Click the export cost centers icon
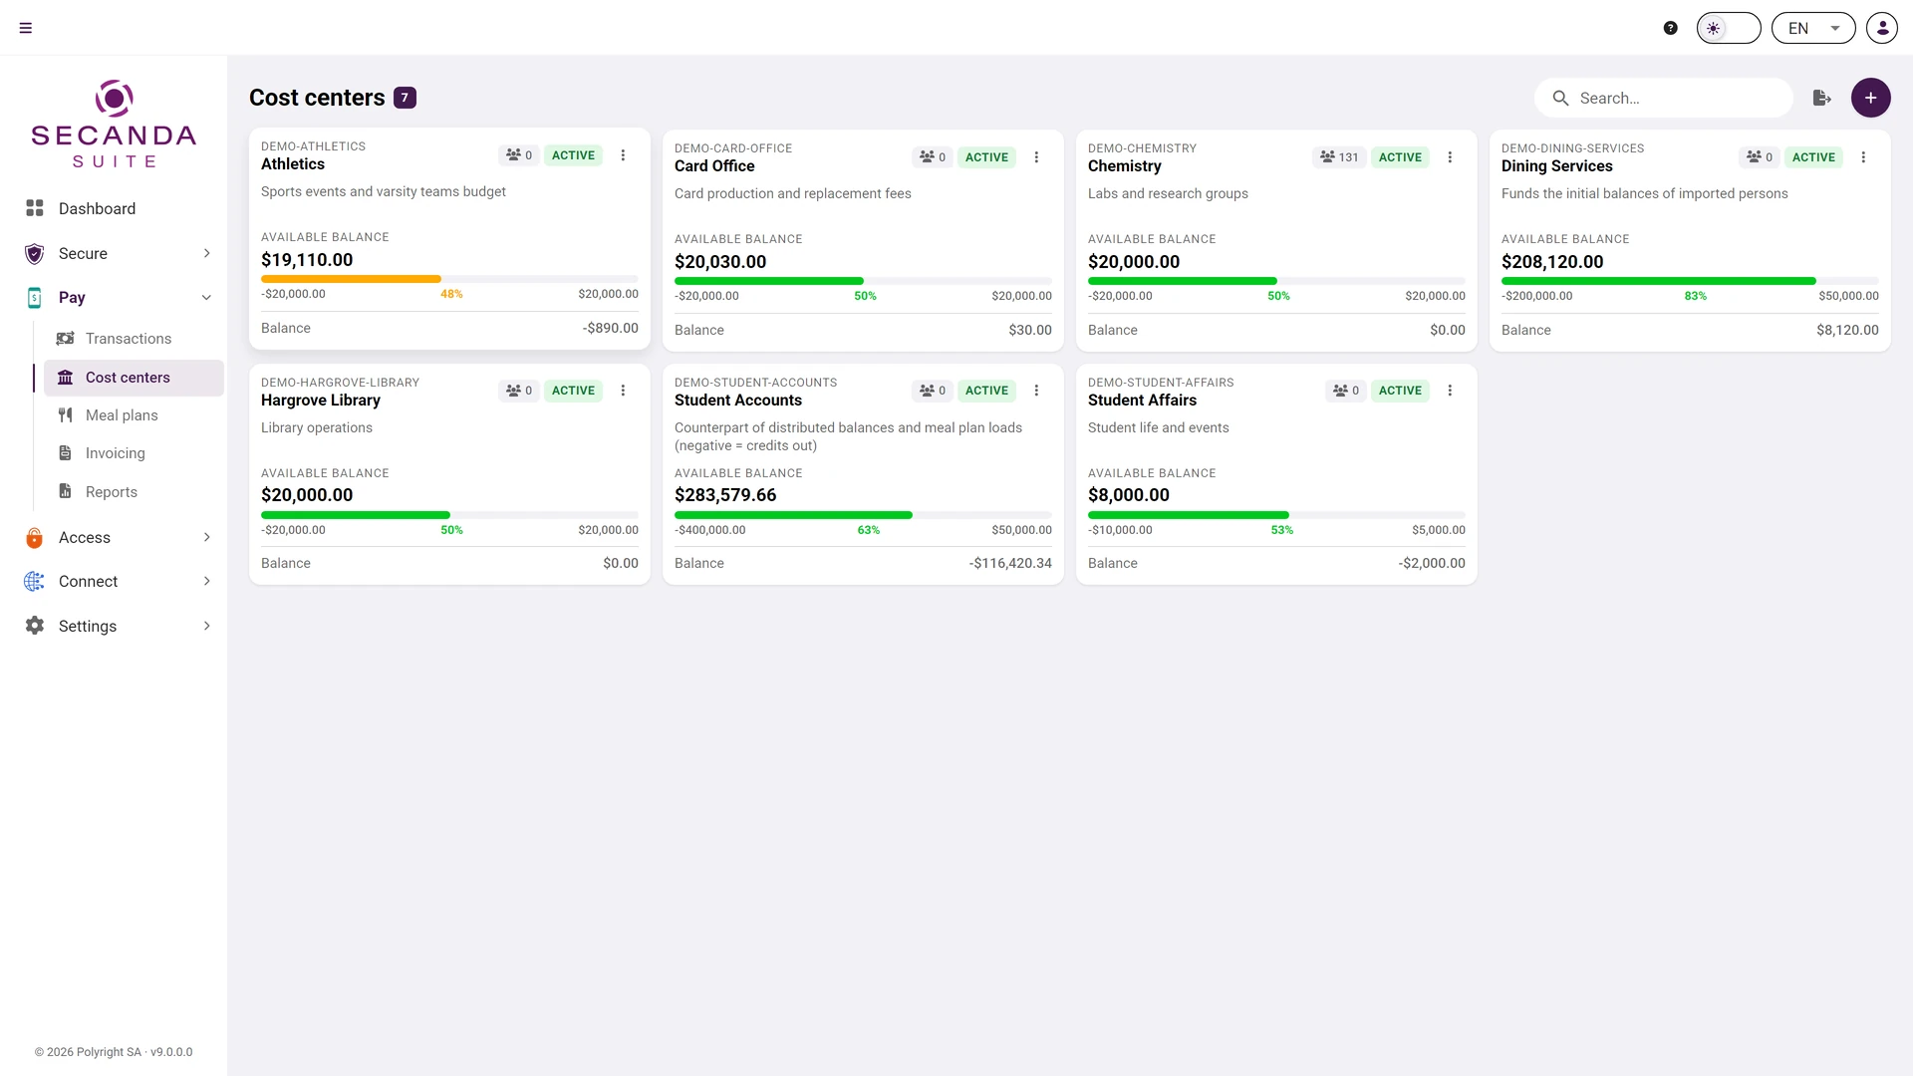1913x1076 pixels. tap(1821, 98)
